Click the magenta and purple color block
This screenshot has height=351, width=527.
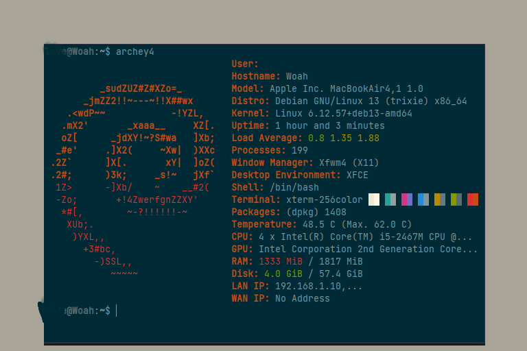[407, 199]
